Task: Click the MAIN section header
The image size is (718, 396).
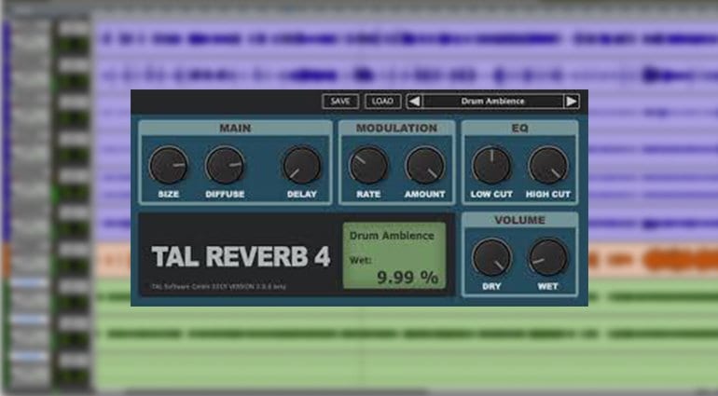Action: (235, 129)
